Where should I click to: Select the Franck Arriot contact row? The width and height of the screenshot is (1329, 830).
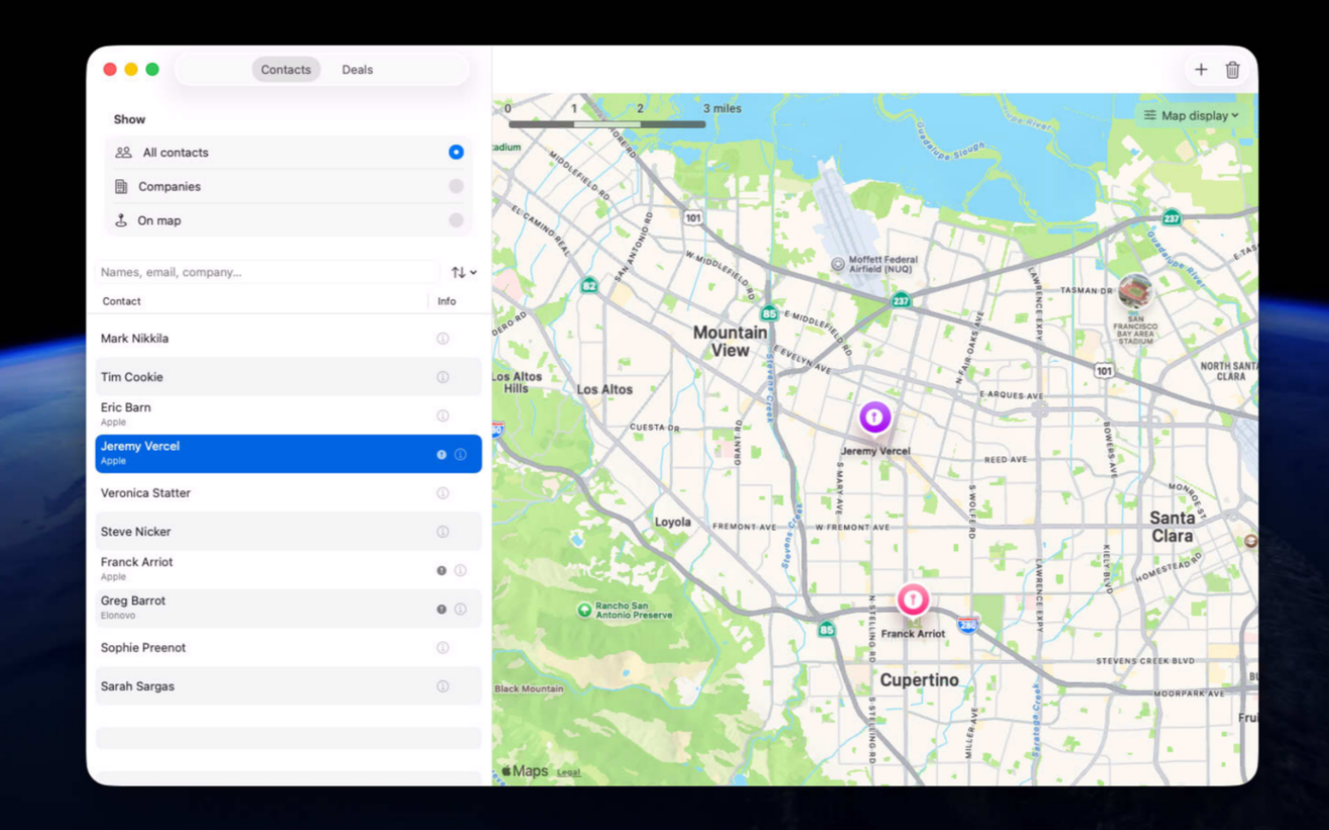(289, 570)
